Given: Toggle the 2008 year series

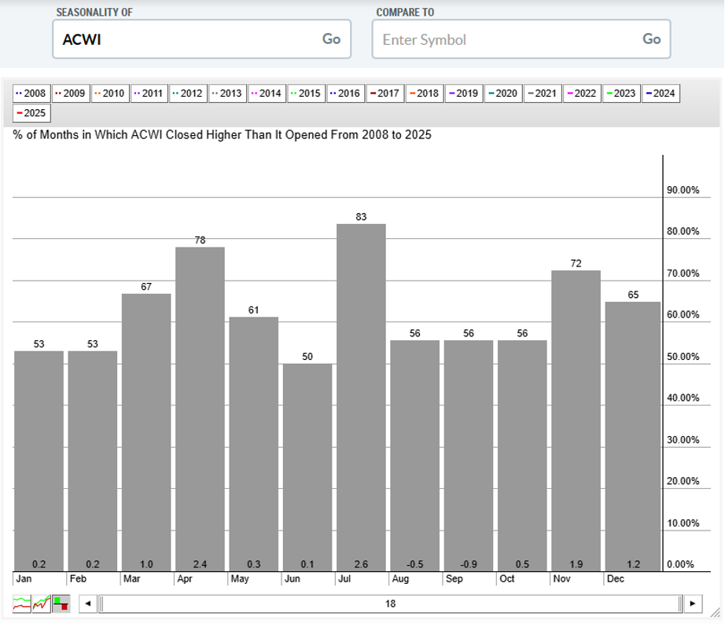Looking at the screenshot, I should (x=32, y=93).
